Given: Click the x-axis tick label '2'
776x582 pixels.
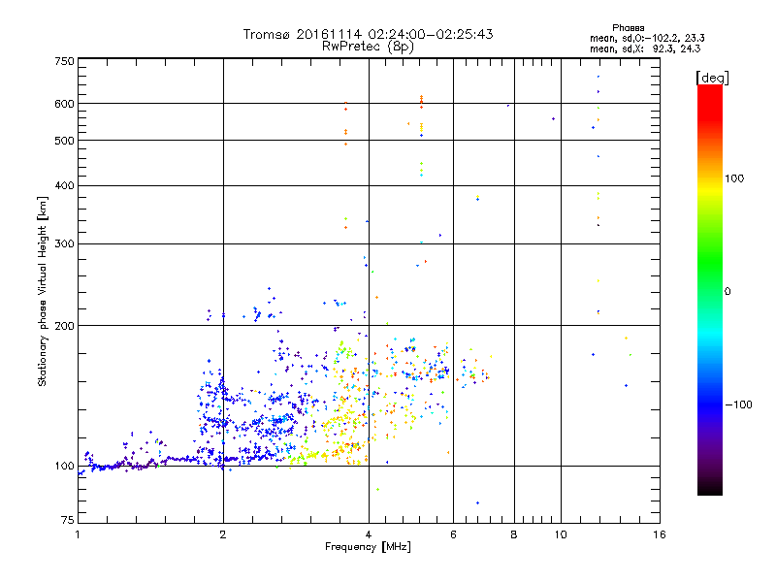Looking at the screenshot, I should pos(223,534).
